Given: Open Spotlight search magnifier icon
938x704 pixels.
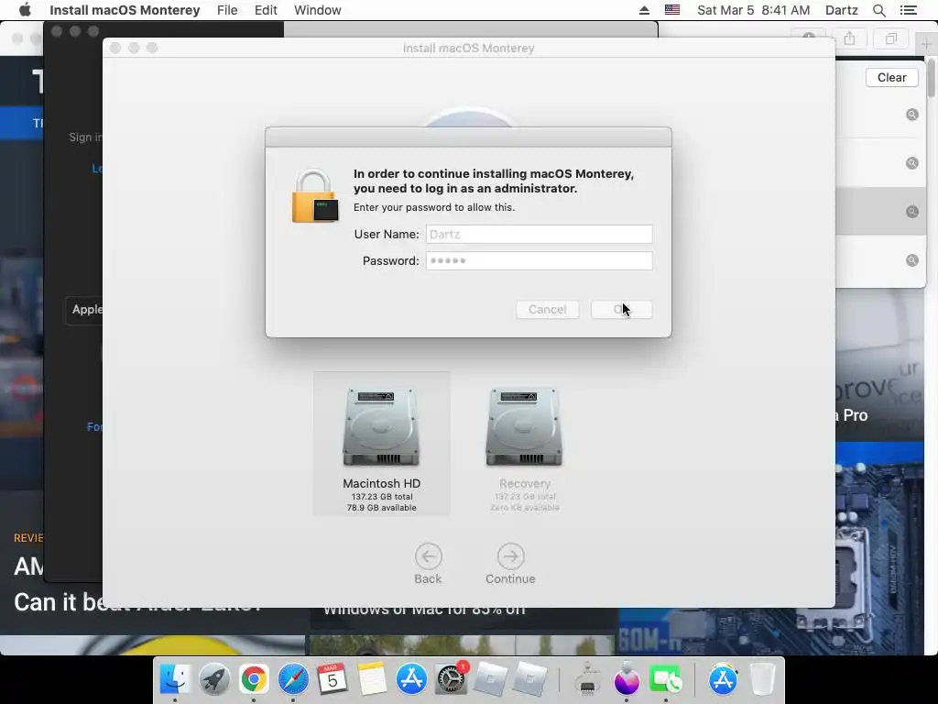Looking at the screenshot, I should (878, 10).
